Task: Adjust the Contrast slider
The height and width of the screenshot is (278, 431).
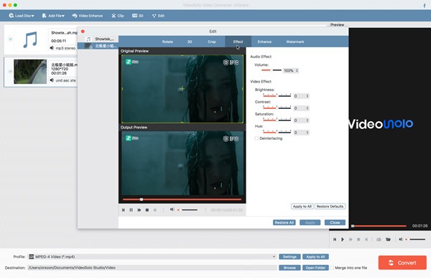Action: 277,107
